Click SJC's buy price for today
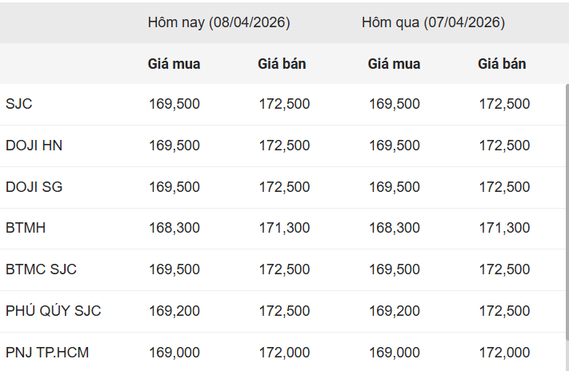The image size is (569, 371). tap(174, 104)
